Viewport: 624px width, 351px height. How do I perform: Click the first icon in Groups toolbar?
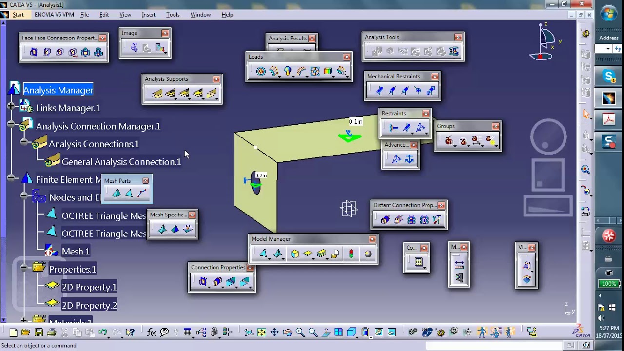coord(448,141)
